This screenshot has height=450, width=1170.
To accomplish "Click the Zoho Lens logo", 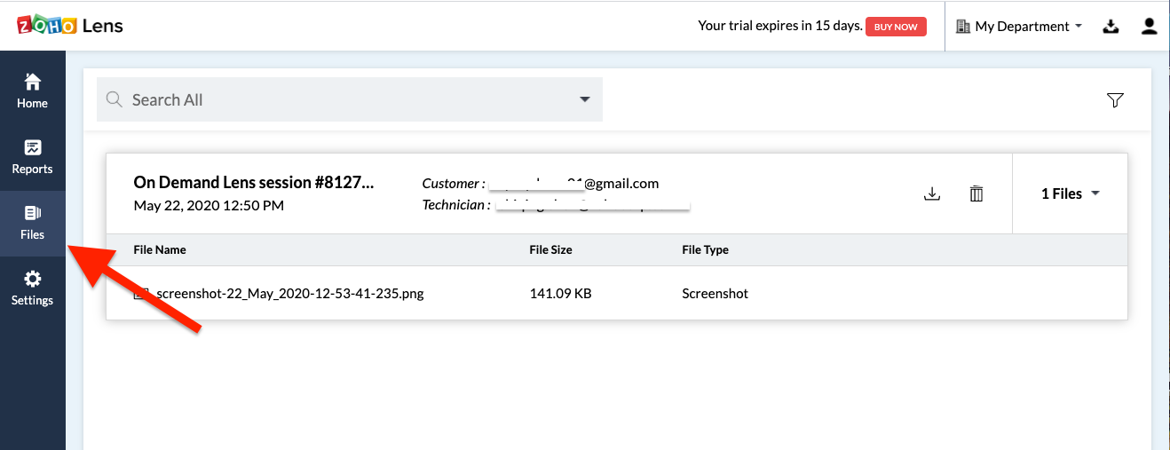I will [70, 26].
